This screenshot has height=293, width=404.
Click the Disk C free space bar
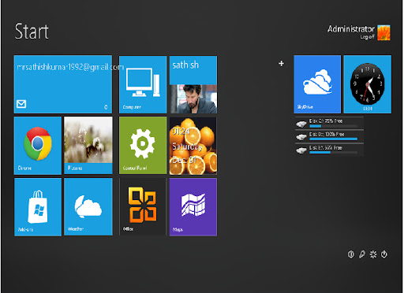click(x=334, y=126)
